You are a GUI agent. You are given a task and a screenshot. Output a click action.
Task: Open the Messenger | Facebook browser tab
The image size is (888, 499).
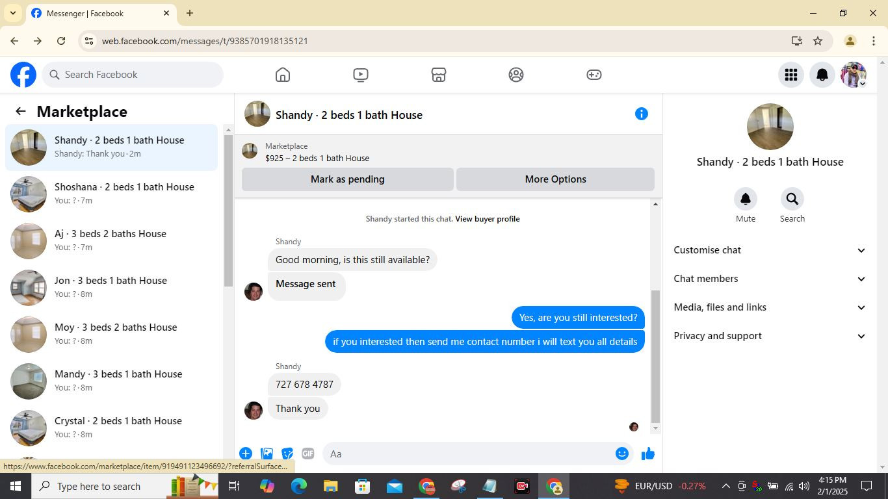(100, 13)
